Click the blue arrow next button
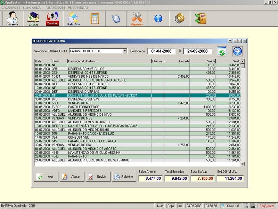Viewport: 278px width, 209px height. [x=237, y=51]
